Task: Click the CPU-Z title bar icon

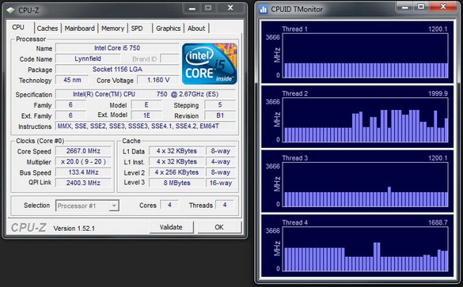Action: tap(11, 10)
